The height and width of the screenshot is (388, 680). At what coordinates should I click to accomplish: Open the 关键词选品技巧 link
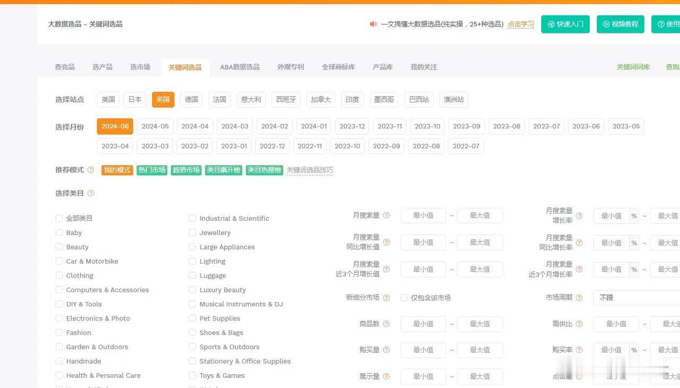[x=310, y=170]
